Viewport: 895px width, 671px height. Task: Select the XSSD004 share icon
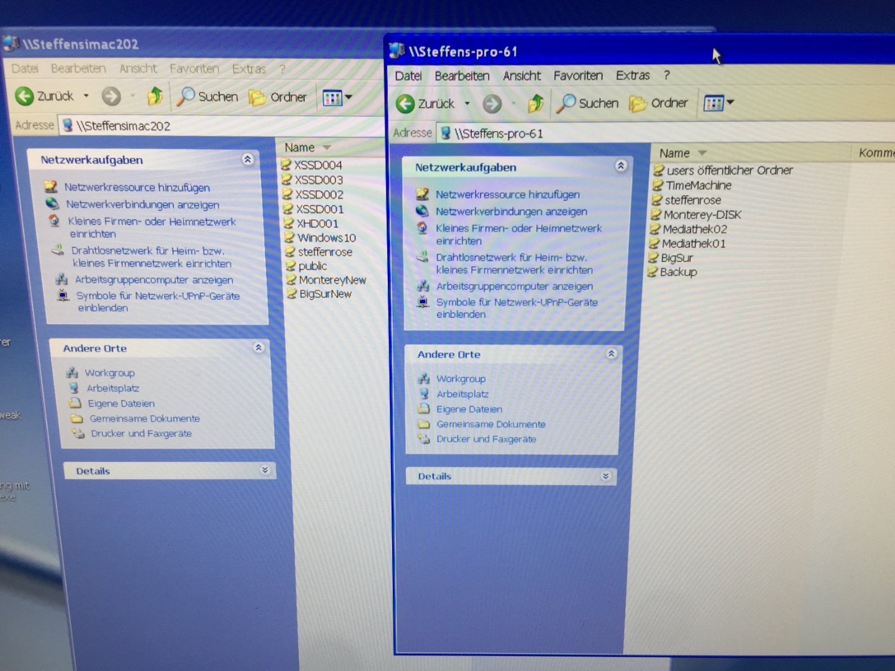coord(286,165)
